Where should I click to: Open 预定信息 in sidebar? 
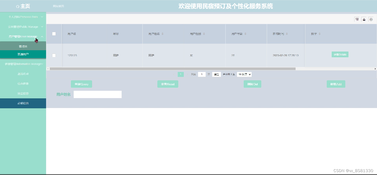(x=23, y=93)
